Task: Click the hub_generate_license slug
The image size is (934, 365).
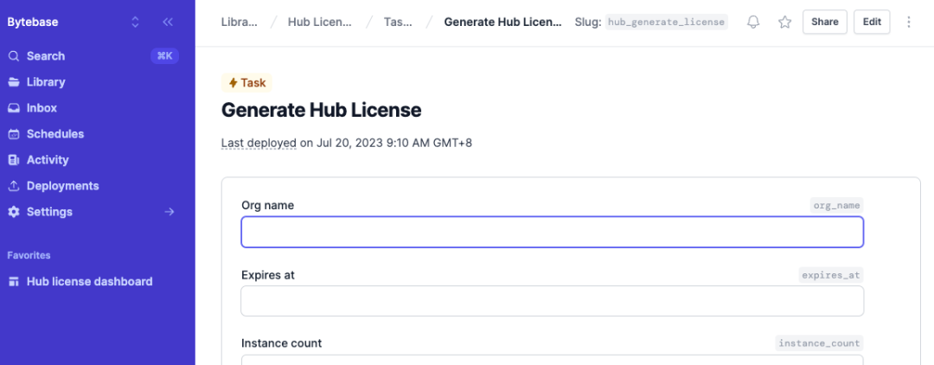Action: (x=667, y=22)
